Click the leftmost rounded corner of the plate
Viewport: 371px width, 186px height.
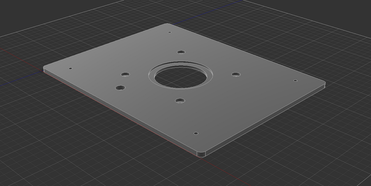(x=45, y=69)
